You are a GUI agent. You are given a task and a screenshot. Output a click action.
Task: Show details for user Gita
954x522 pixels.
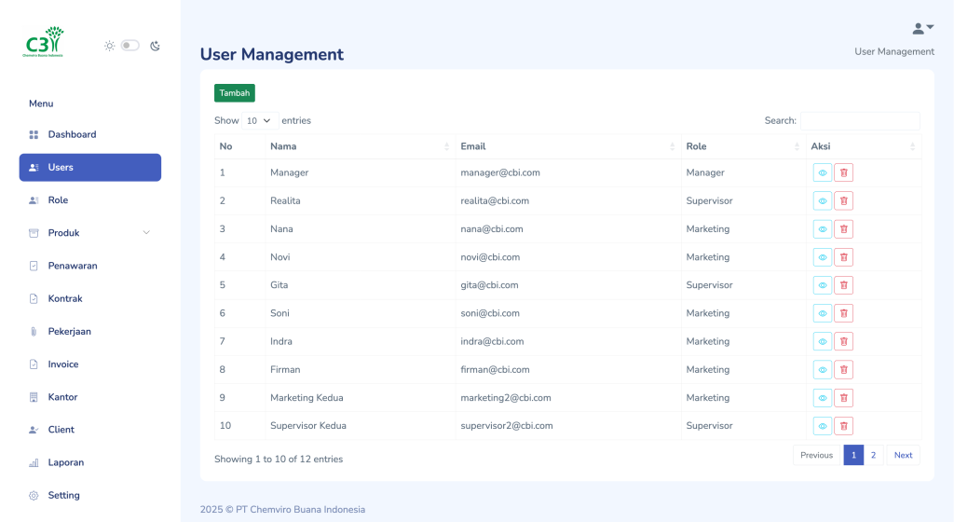pos(822,285)
